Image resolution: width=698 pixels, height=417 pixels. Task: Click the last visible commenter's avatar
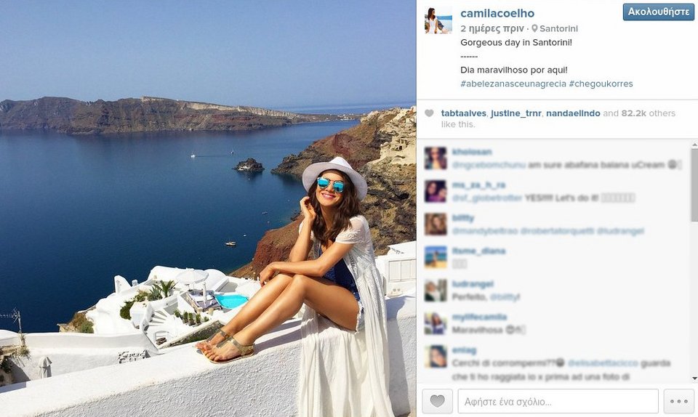(436, 357)
